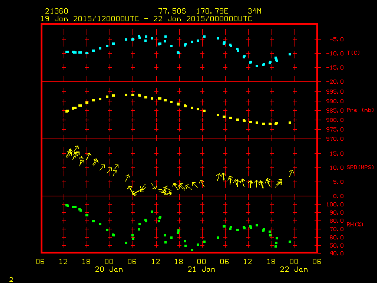This screenshot has width=377, height=283.
Task: Click the 0.0 wind speed tick label
Action: click(338, 196)
